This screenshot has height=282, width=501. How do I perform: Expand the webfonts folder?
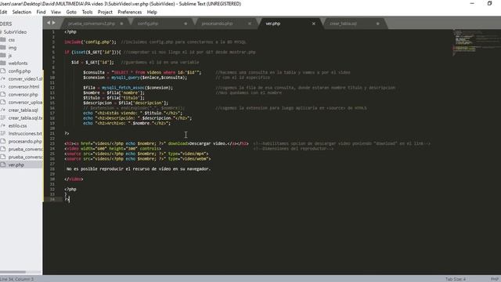pos(3,63)
